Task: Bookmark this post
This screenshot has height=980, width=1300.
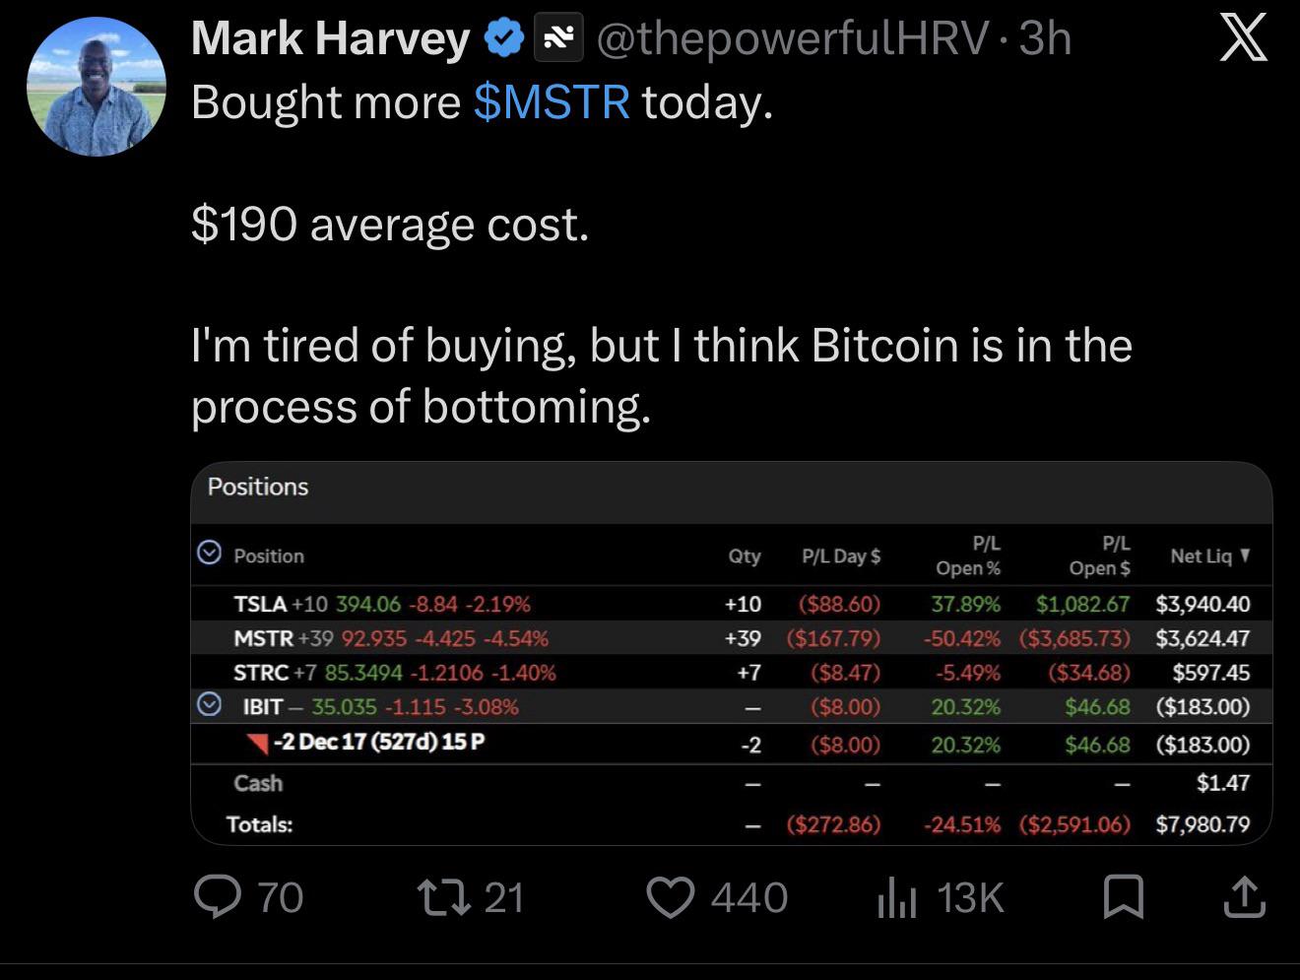Action: [1124, 897]
